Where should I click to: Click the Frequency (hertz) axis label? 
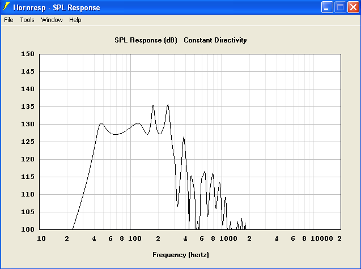pos(181,255)
